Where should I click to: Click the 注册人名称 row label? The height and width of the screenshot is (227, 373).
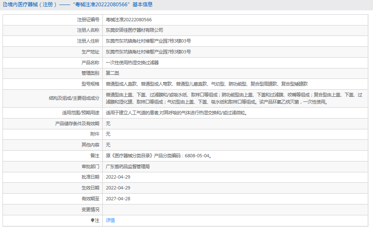pos(88,30)
